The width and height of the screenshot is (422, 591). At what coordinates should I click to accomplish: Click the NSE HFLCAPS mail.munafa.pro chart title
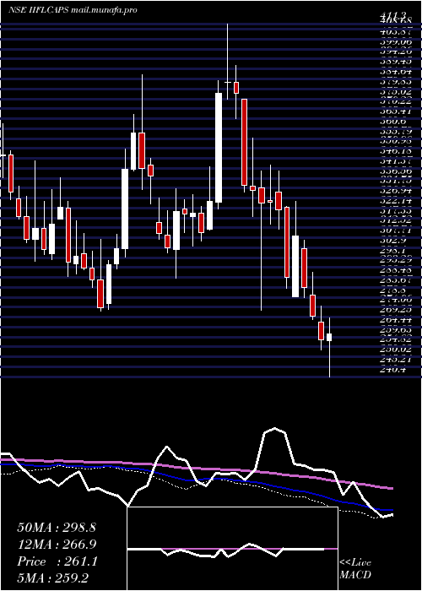click(73, 10)
